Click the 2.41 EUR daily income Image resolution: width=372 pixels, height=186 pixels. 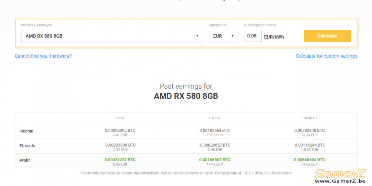pos(120,135)
